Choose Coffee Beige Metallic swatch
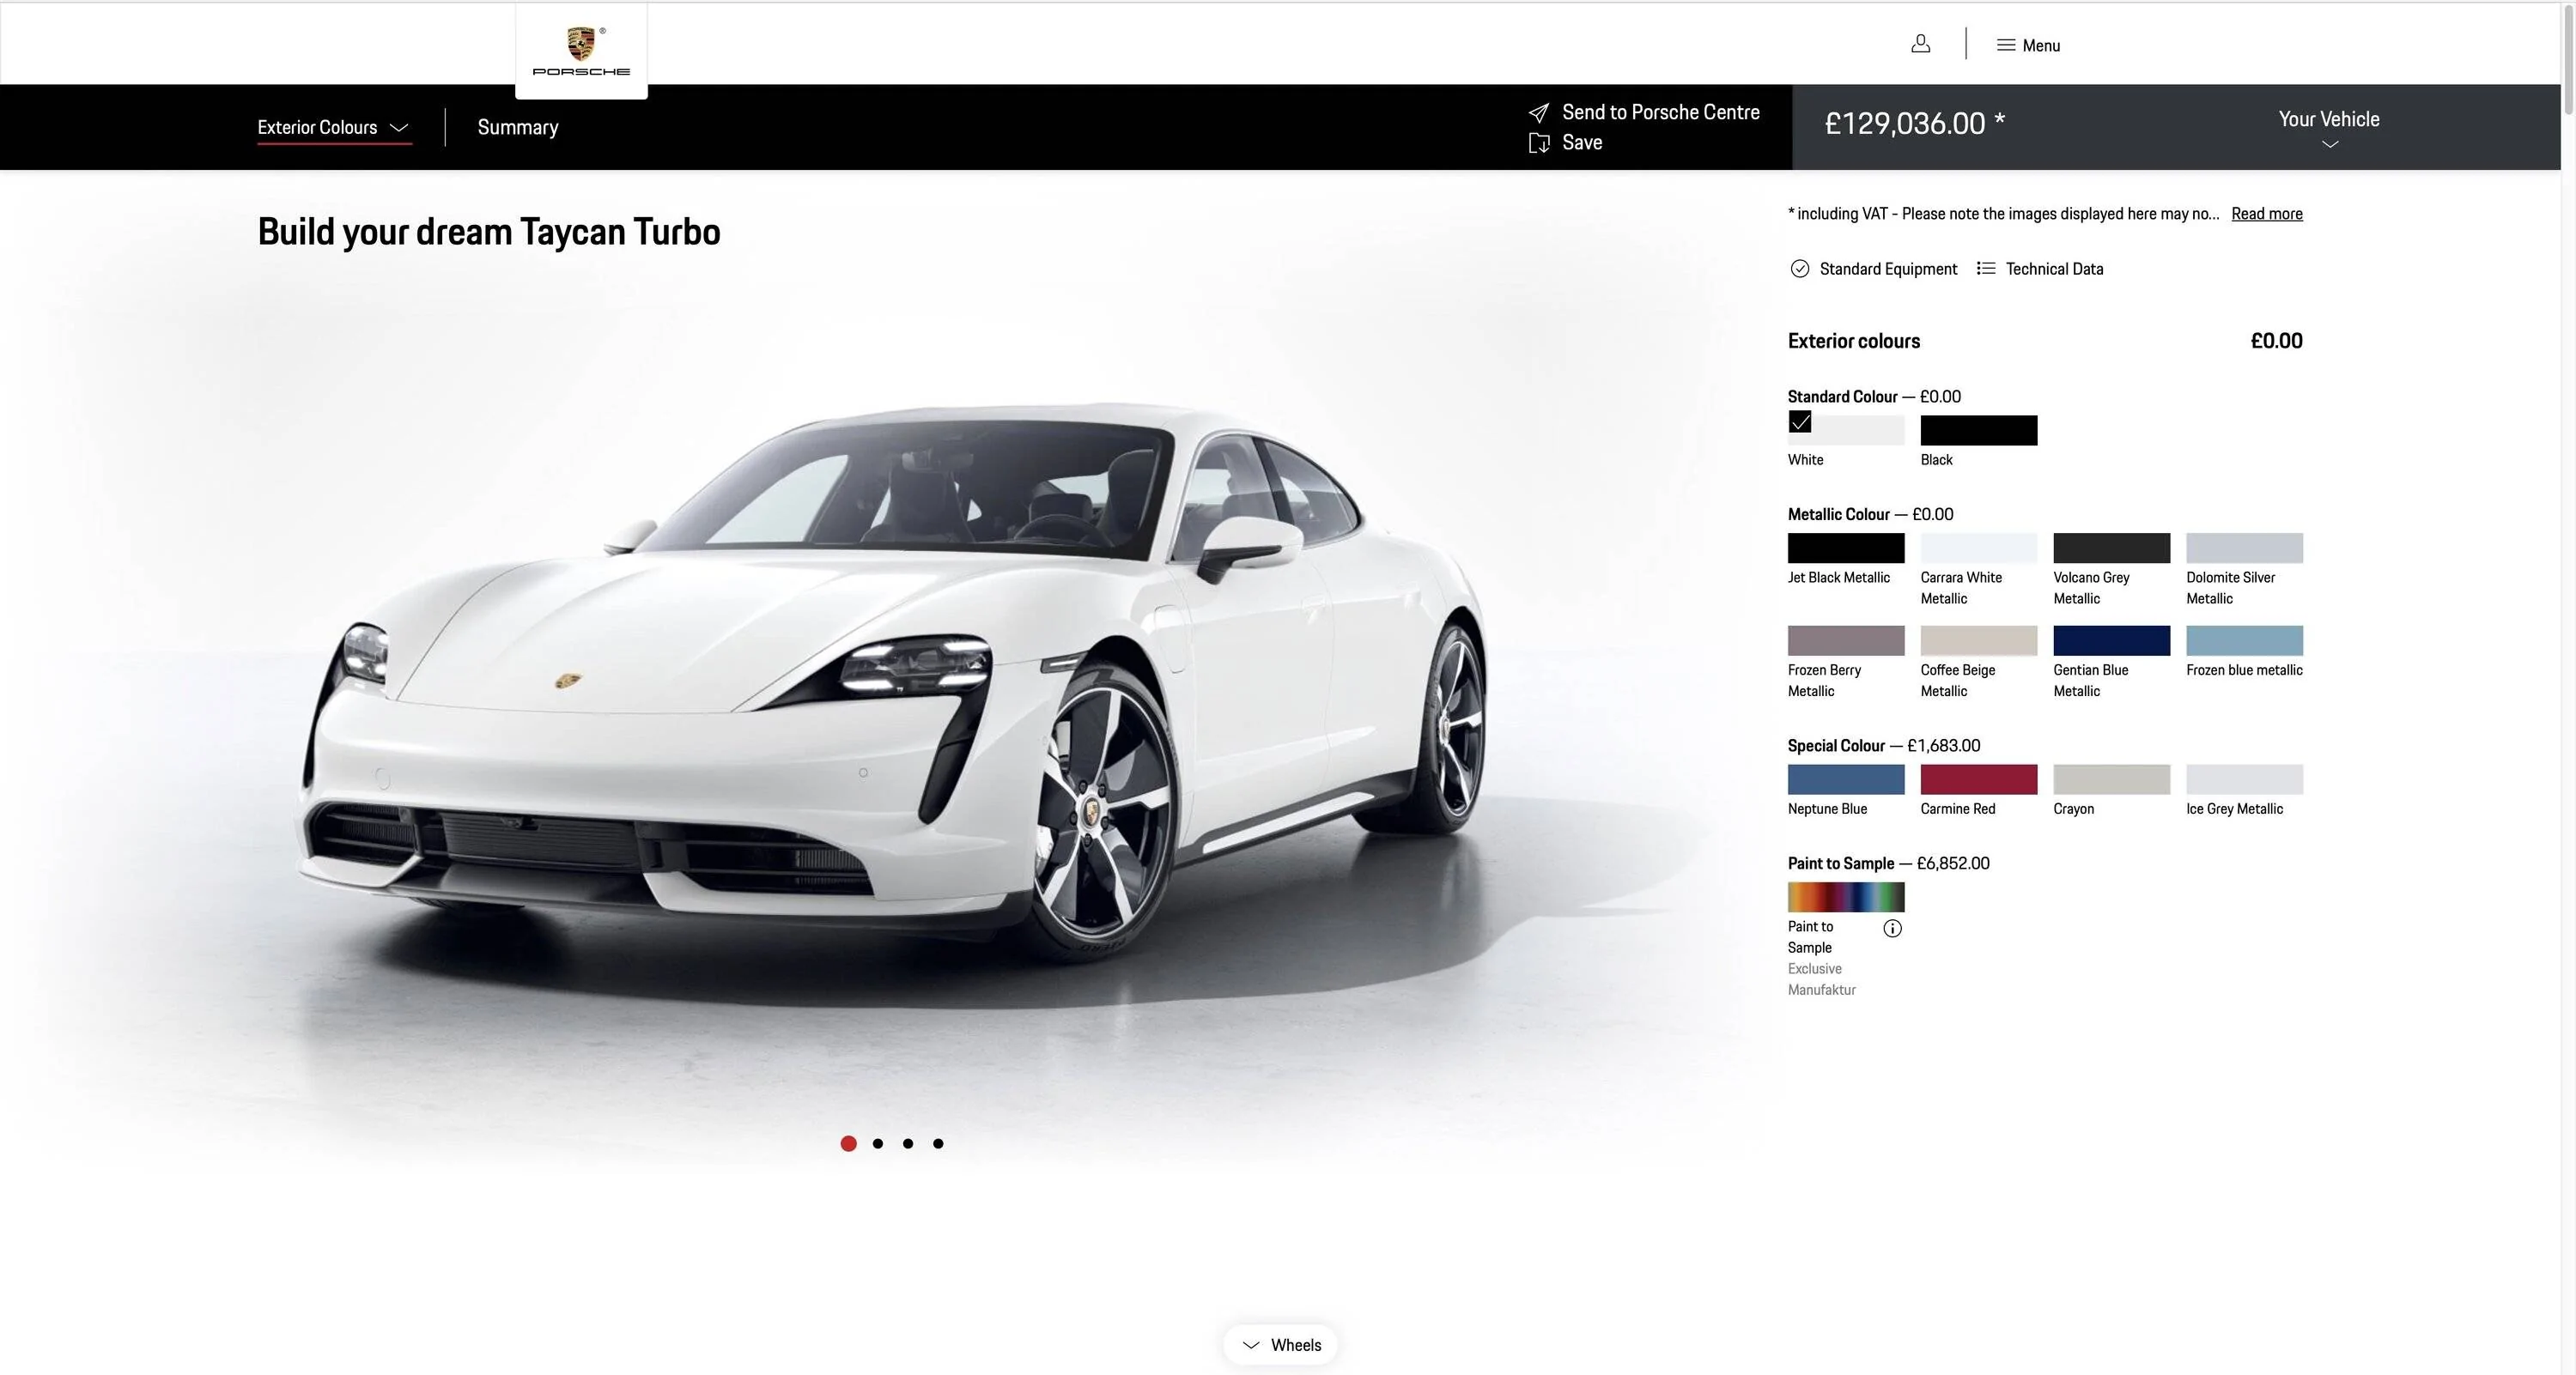Image resolution: width=2576 pixels, height=1375 pixels. click(x=1978, y=640)
